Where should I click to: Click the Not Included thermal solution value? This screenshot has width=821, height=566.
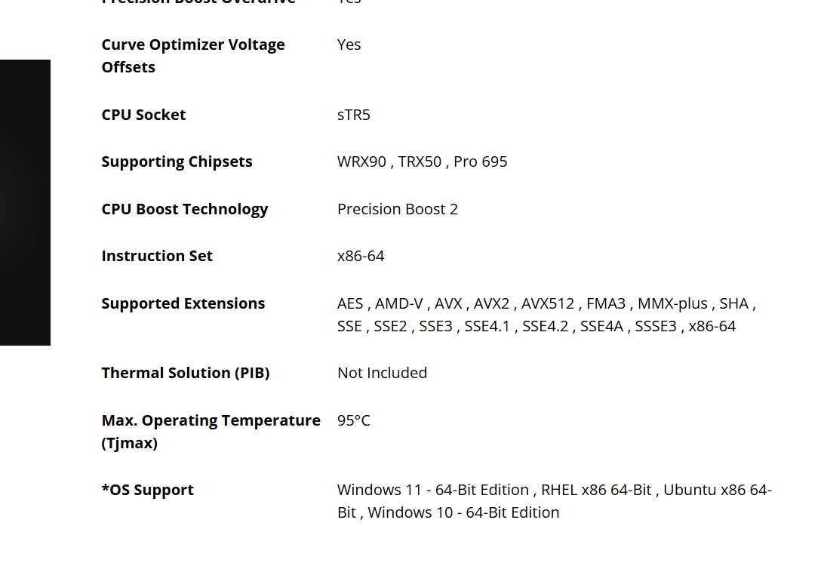point(382,373)
